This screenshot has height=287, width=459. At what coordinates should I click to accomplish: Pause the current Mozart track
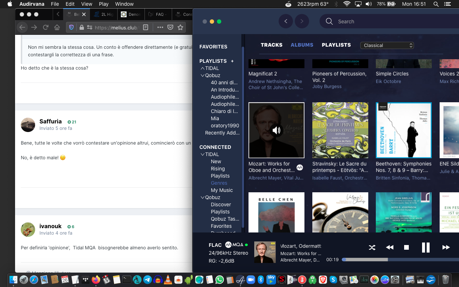[426, 248]
